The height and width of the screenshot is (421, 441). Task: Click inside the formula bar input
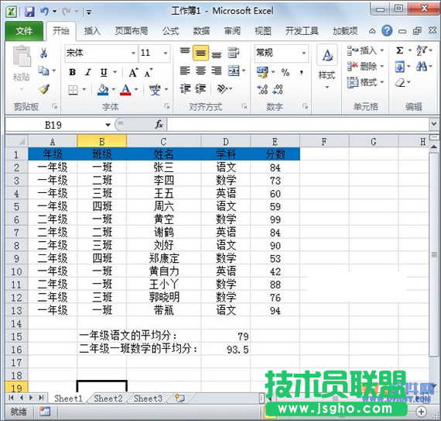[x=299, y=124]
